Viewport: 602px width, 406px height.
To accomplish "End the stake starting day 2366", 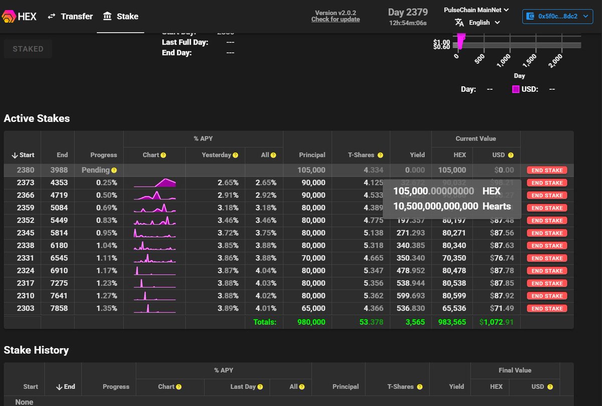I will point(547,195).
